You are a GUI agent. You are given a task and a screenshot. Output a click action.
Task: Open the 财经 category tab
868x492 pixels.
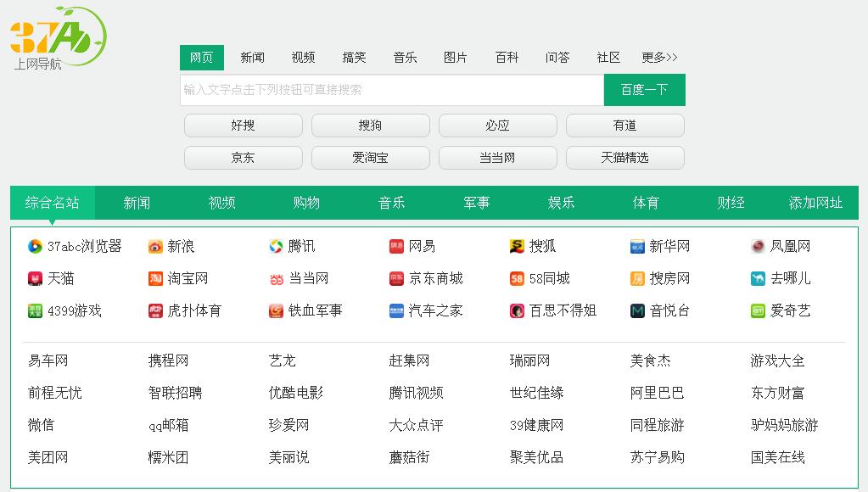(731, 203)
